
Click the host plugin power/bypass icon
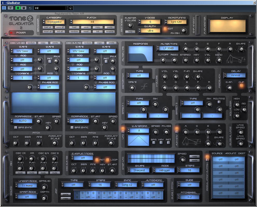4,8
